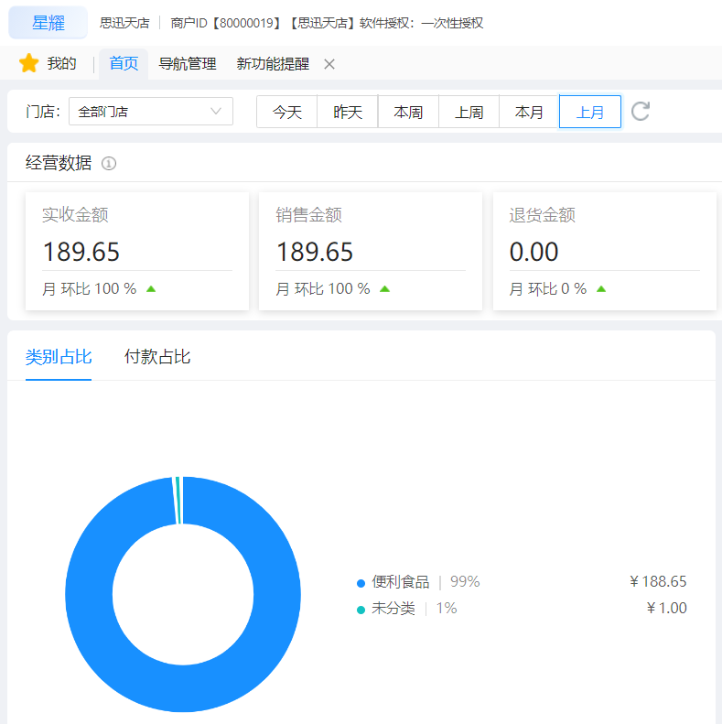The height and width of the screenshot is (724, 722).
Task: Click 月 环比 0 % text
Action: click(x=548, y=289)
